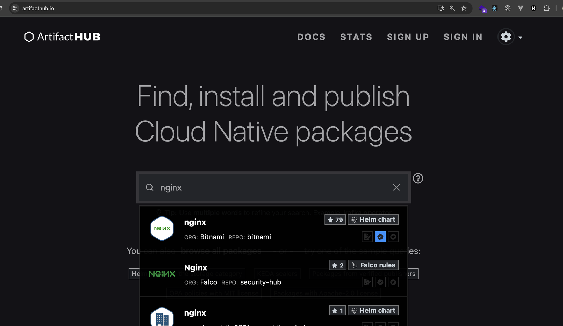Click the concentric circle extension icon
Viewport: 563px width, 326px height.
508,8
